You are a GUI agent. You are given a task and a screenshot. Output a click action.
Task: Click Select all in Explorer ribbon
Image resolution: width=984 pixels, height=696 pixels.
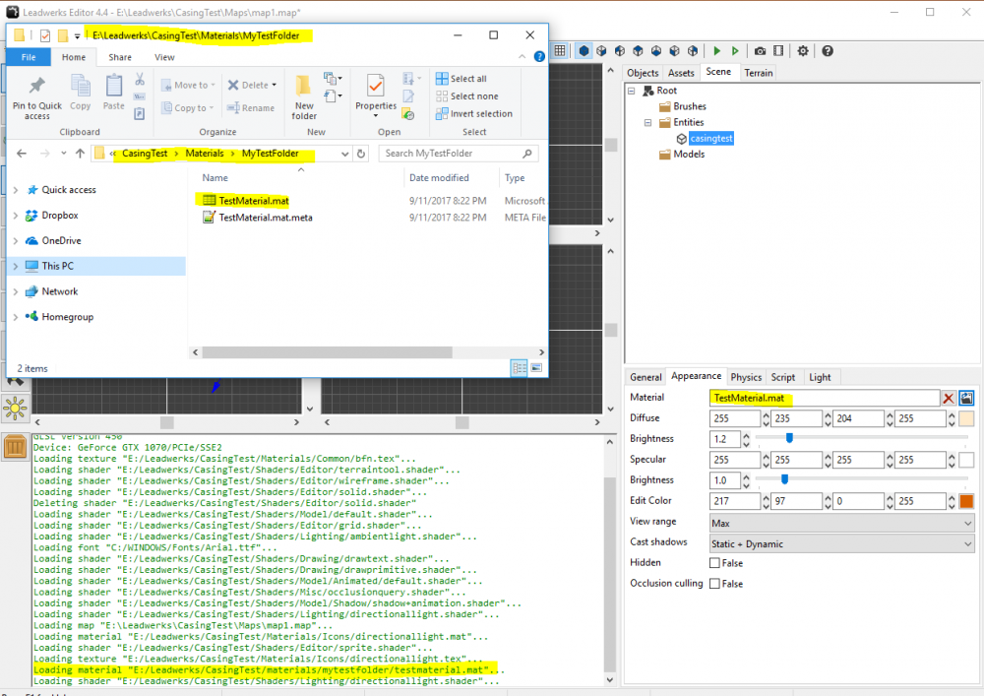tap(462, 79)
